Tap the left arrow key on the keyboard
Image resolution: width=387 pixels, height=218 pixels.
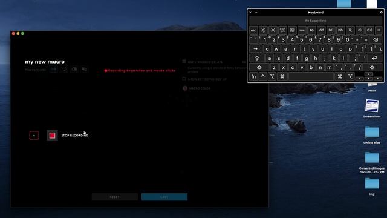(x=360, y=79)
